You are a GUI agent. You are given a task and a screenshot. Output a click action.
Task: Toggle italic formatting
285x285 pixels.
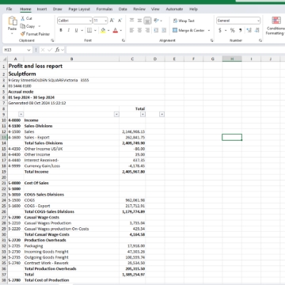pos(69,30)
